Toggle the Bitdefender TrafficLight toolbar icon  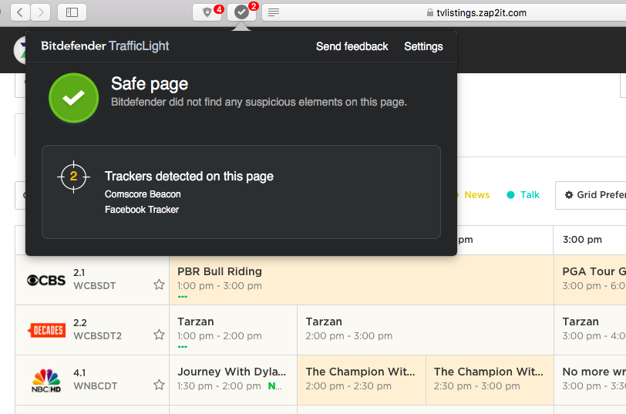pos(241,12)
